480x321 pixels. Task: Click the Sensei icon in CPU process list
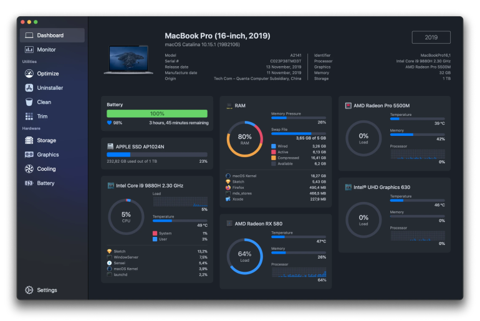pyautogui.click(x=109, y=263)
